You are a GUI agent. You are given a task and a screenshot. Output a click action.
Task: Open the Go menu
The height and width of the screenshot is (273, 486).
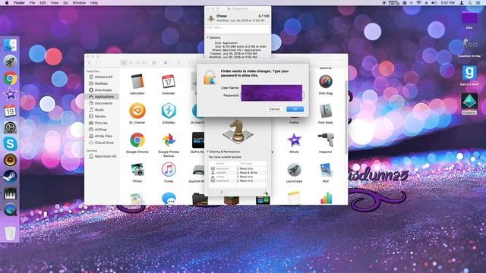tap(66, 3)
